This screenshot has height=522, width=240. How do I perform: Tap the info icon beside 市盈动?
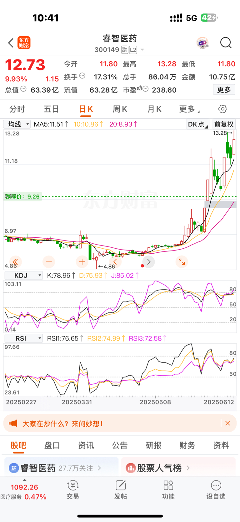point(145,89)
